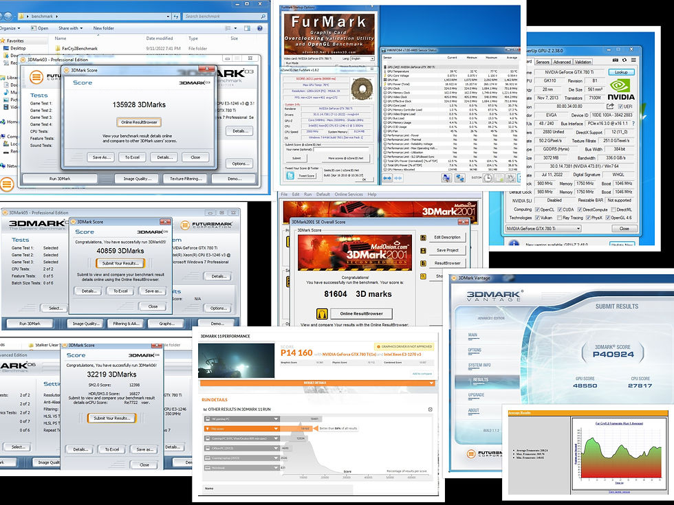The height and width of the screenshot is (505, 674).
Task: Toggle UEFI checkbox in GPU-Z
Action: pyautogui.click(x=620, y=106)
